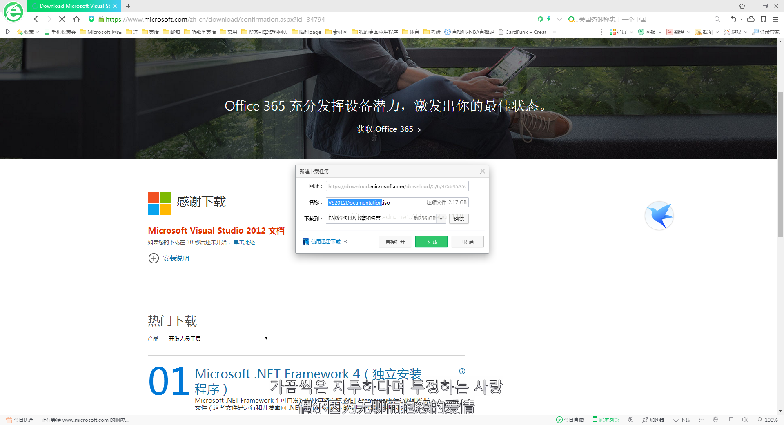
Task: Open the 翻译 translate tool
Action: pyautogui.click(x=675, y=32)
